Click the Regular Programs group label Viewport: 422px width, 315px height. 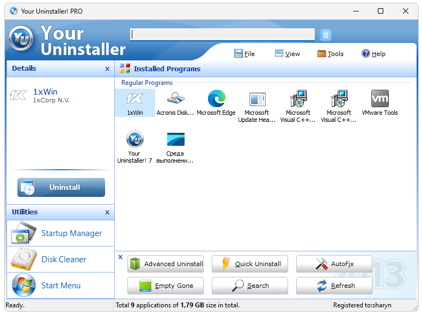(147, 83)
